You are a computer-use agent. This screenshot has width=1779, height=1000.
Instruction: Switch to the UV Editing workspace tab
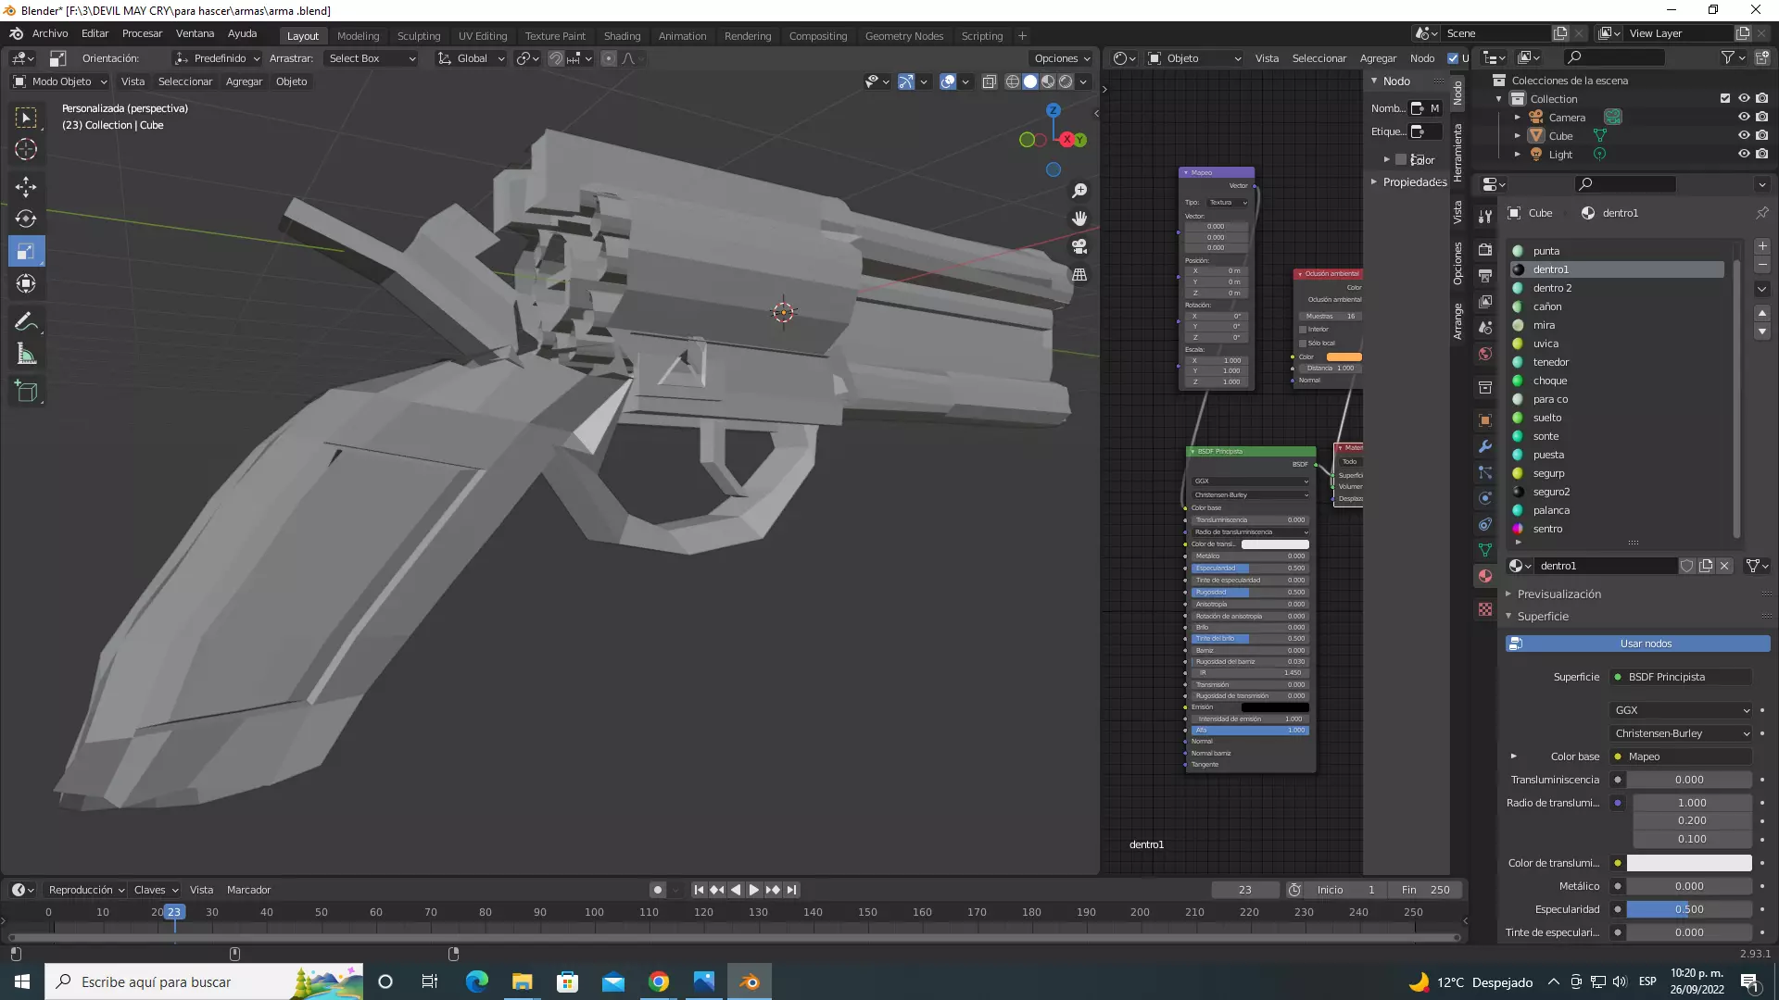tap(483, 36)
